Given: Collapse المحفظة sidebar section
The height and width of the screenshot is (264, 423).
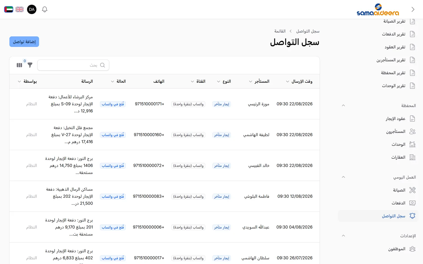Looking at the screenshot, I should coord(343,105).
